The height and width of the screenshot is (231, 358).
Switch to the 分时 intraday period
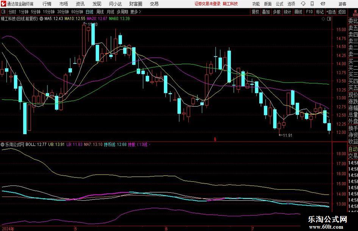(x=13, y=12)
